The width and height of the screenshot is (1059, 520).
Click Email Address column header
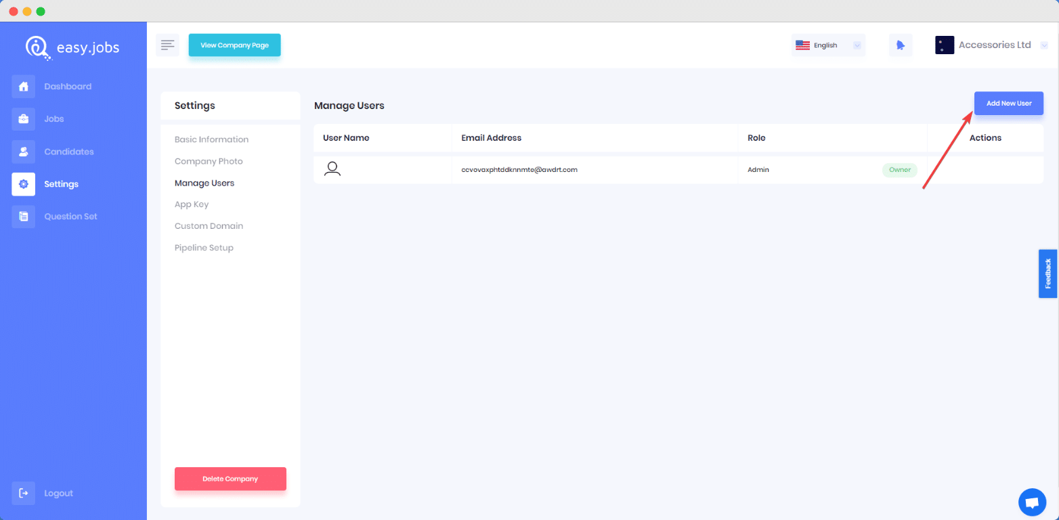[x=492, y=137]
